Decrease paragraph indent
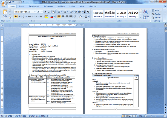 pyautogui.click(x=76, y=12)
